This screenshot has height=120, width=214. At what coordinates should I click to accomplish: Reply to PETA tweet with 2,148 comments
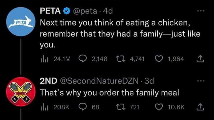point(93,59)
